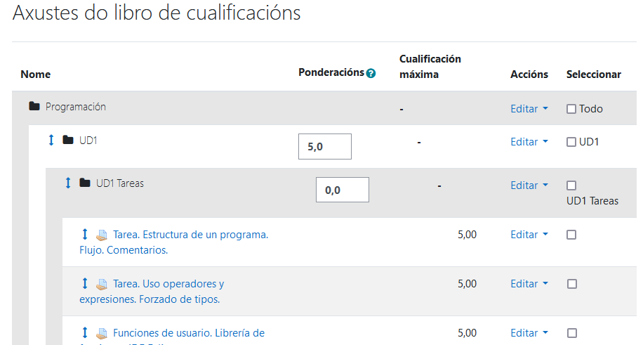Enable the UD1 Tareas checkbox
The height and width of the screenshot is (345, 643).
pyautogui.click(x=571, y=185)
